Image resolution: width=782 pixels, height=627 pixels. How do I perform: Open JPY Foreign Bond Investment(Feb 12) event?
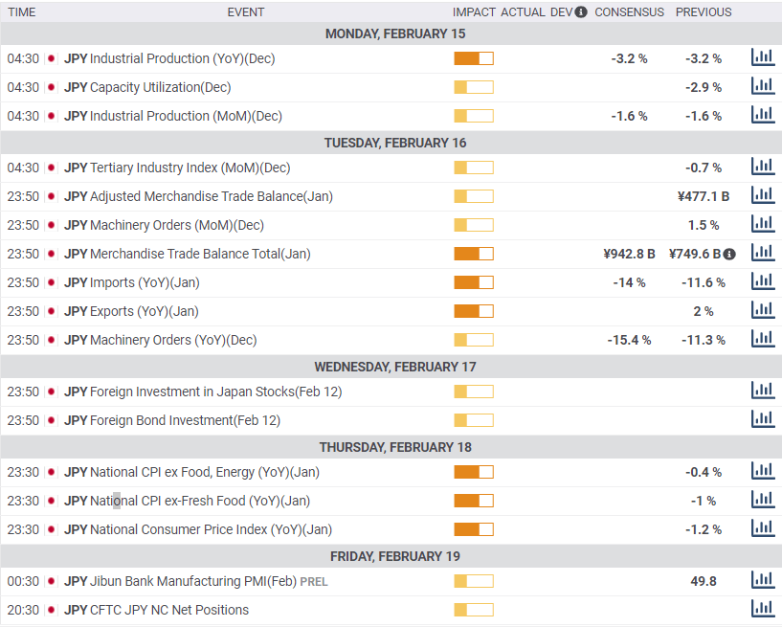click(x=172, y=420)
